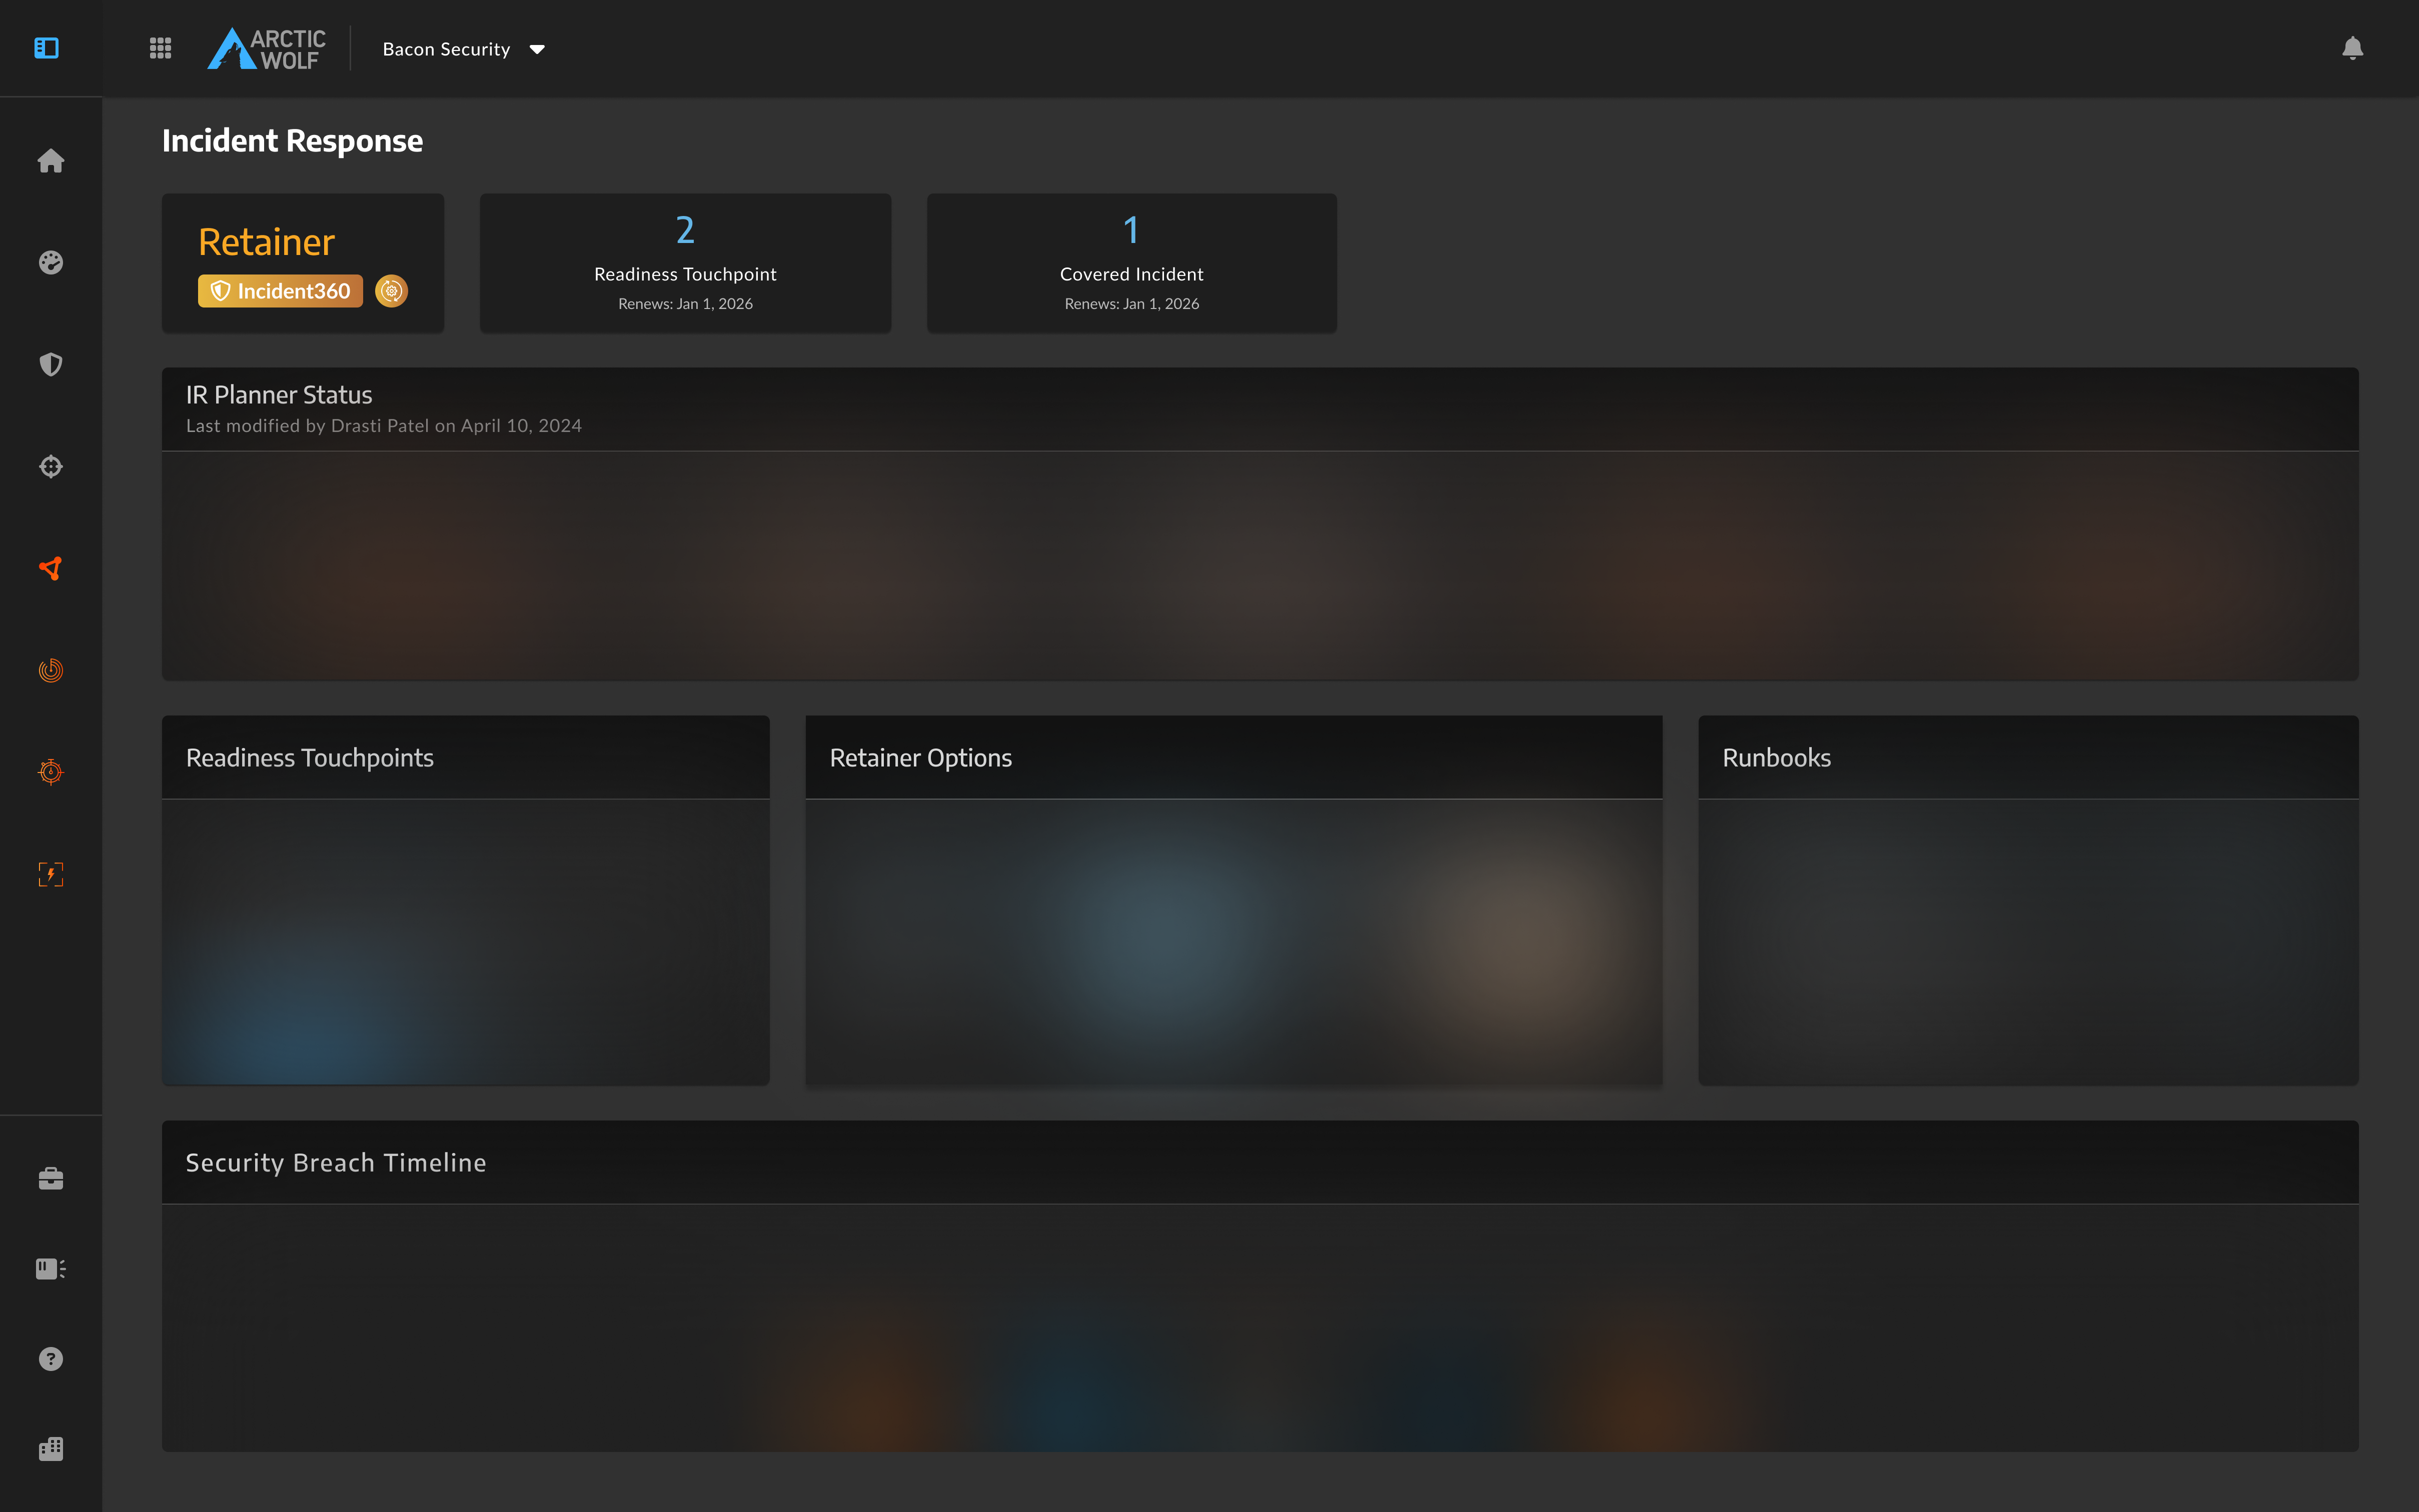The height and width of the screenshot is (1512, 2419).
Task: Click the Incident360 badge
Action: 280,291
